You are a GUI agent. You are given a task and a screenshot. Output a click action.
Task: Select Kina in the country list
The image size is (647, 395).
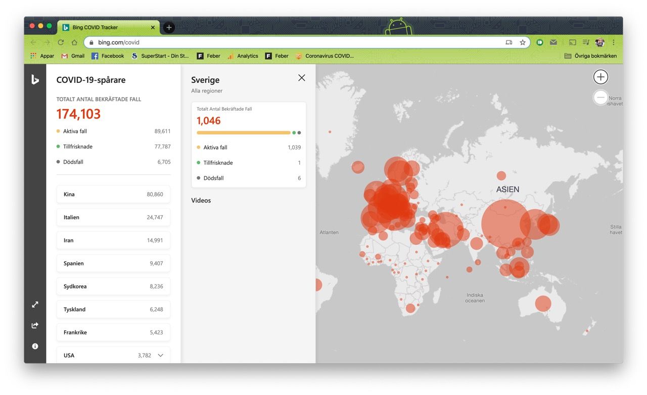tap(113, 194)
